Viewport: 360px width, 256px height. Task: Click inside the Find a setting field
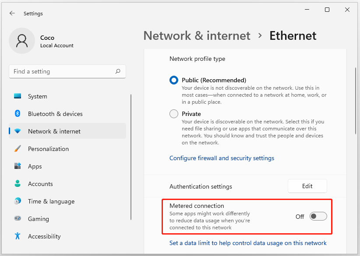pyautogui.click(x=61, y=71)
